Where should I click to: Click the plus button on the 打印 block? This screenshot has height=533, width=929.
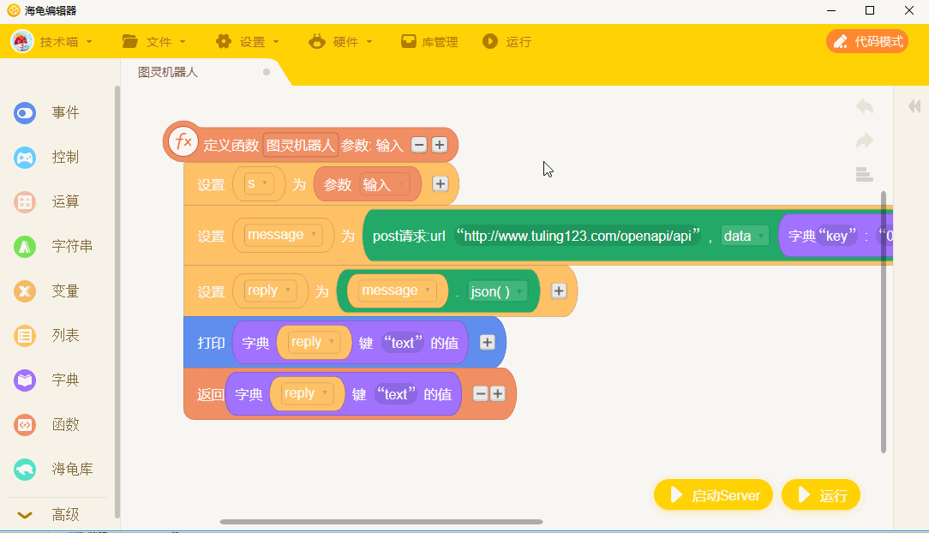[x=487, y=342]
